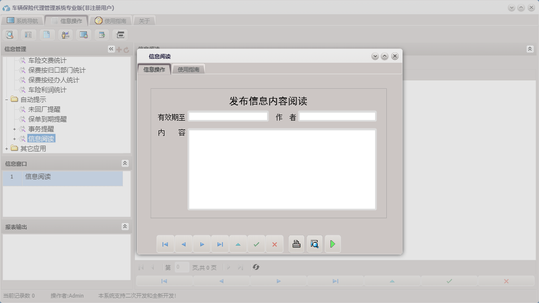Viewport: 539px width, 303px height.
Task: Click the last-record button in the bottom bar
Action: [335, 281]
